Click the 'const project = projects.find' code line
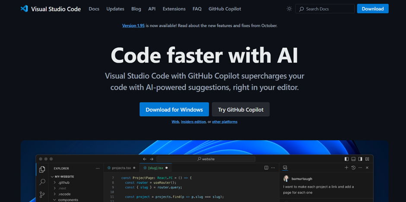 [x=174, y=197]
